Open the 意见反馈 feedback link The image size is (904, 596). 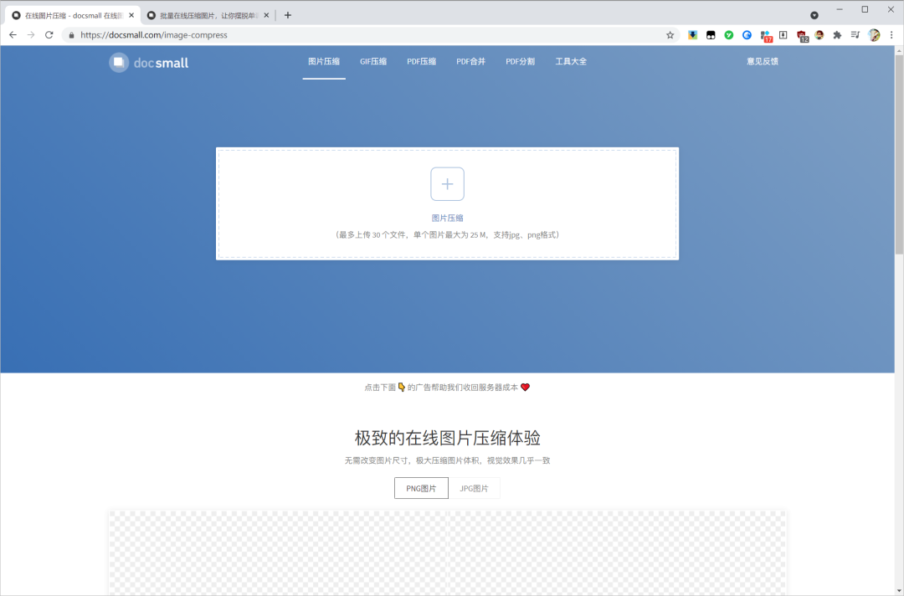(x=762, y=60)
